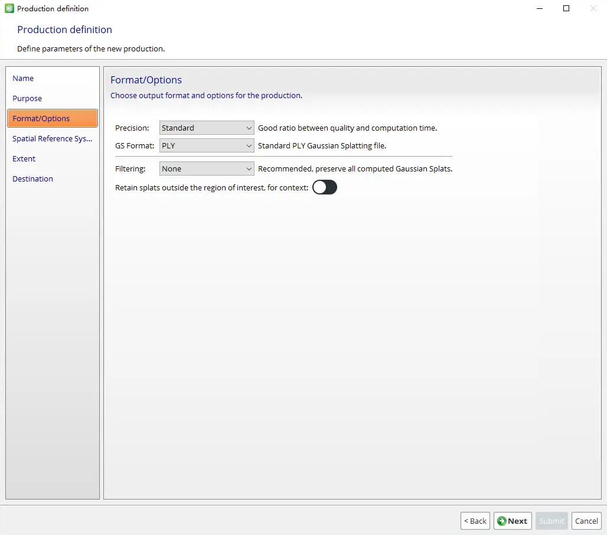The height and width of the screenshot is (535, 607).
Task: Click the greyed-out Submit button
Action: [x=551, y=521]
